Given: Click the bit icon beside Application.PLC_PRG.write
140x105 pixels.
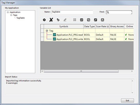Looking at the screenshot, I should point(54,39).
